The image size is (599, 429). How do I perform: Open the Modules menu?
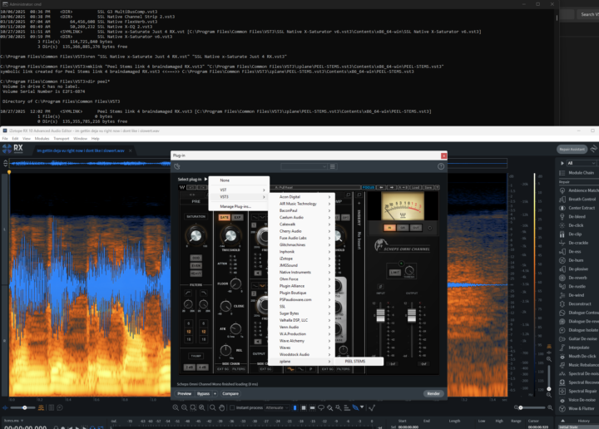pos(42,139)
